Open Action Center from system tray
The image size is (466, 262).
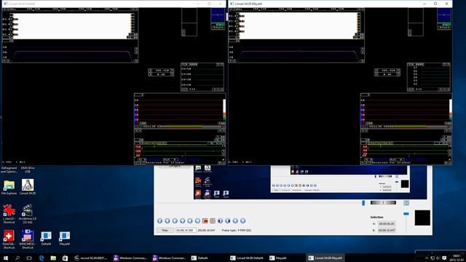[444, 258]
